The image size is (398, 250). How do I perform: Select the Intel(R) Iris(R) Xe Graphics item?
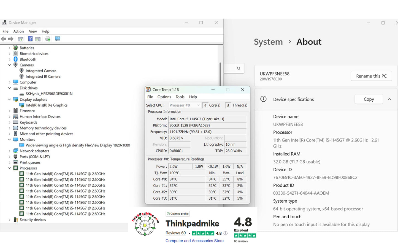[47, 105]
